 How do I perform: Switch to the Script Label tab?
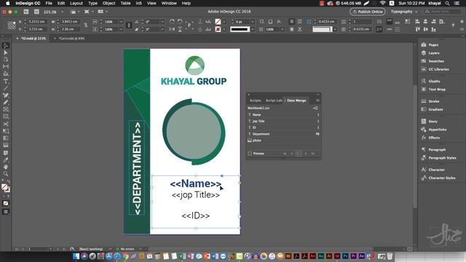[274, 100]
